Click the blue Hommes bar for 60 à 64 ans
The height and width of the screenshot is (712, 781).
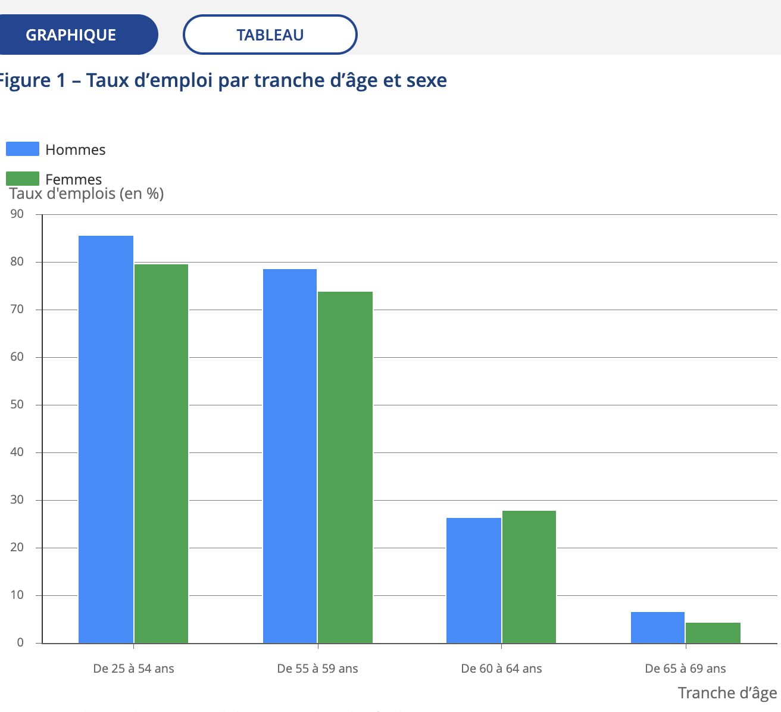474,580
